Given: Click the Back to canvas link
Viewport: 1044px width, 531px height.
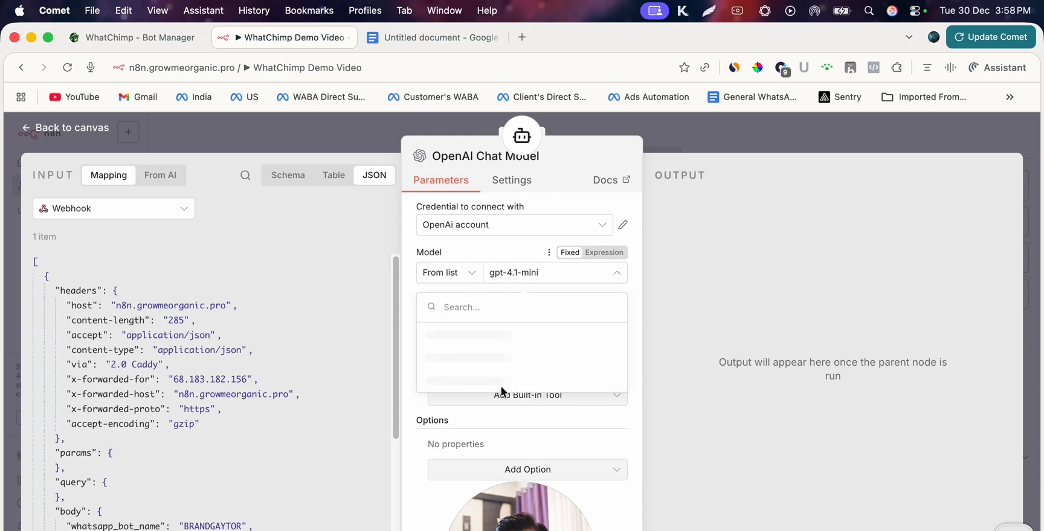Looking at the screenshot, I should [x=65, y=128].
